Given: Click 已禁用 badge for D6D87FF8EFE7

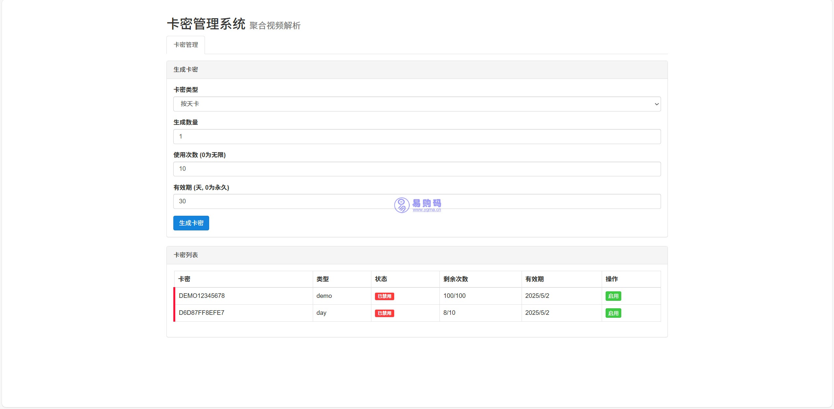Looking at the screenshot, I should coord(384,313).
